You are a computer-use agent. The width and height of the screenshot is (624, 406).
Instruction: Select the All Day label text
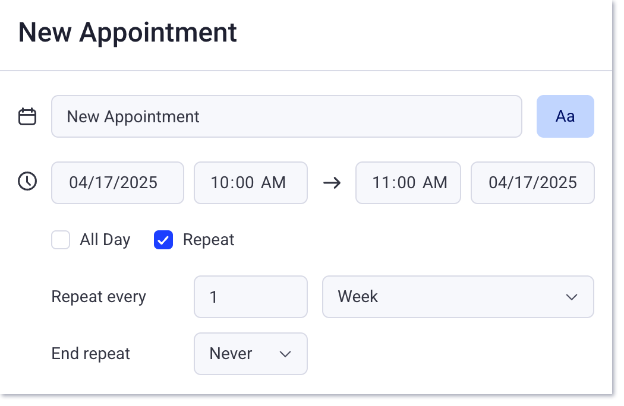pos(105,240)
